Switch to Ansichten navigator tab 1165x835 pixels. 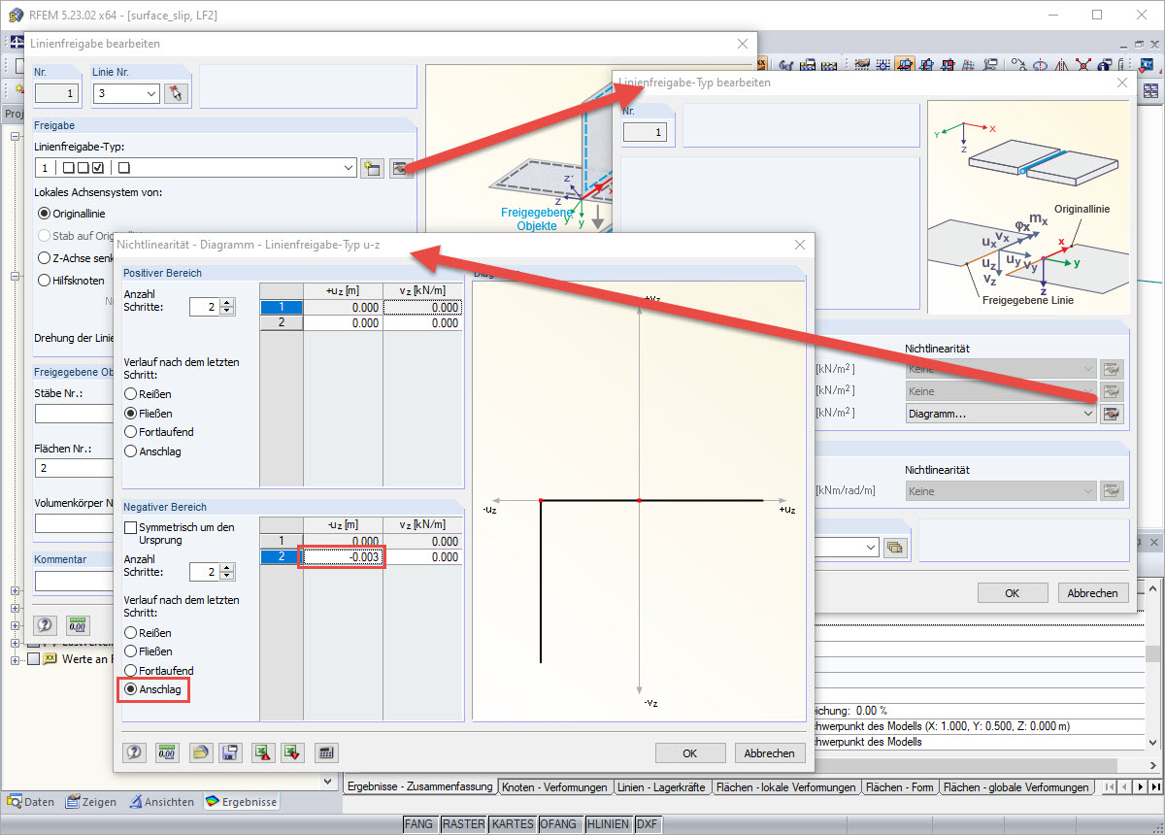[x=161, y=802]
